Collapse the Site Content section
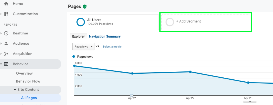This screenshot has width=273, height=105. coord(15,90)
